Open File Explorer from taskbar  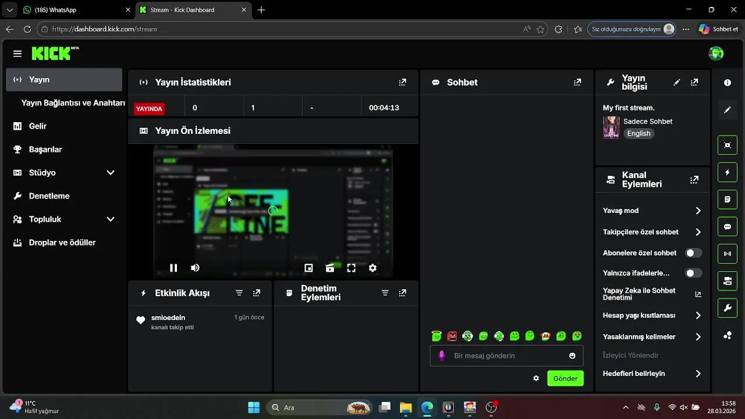406,407
